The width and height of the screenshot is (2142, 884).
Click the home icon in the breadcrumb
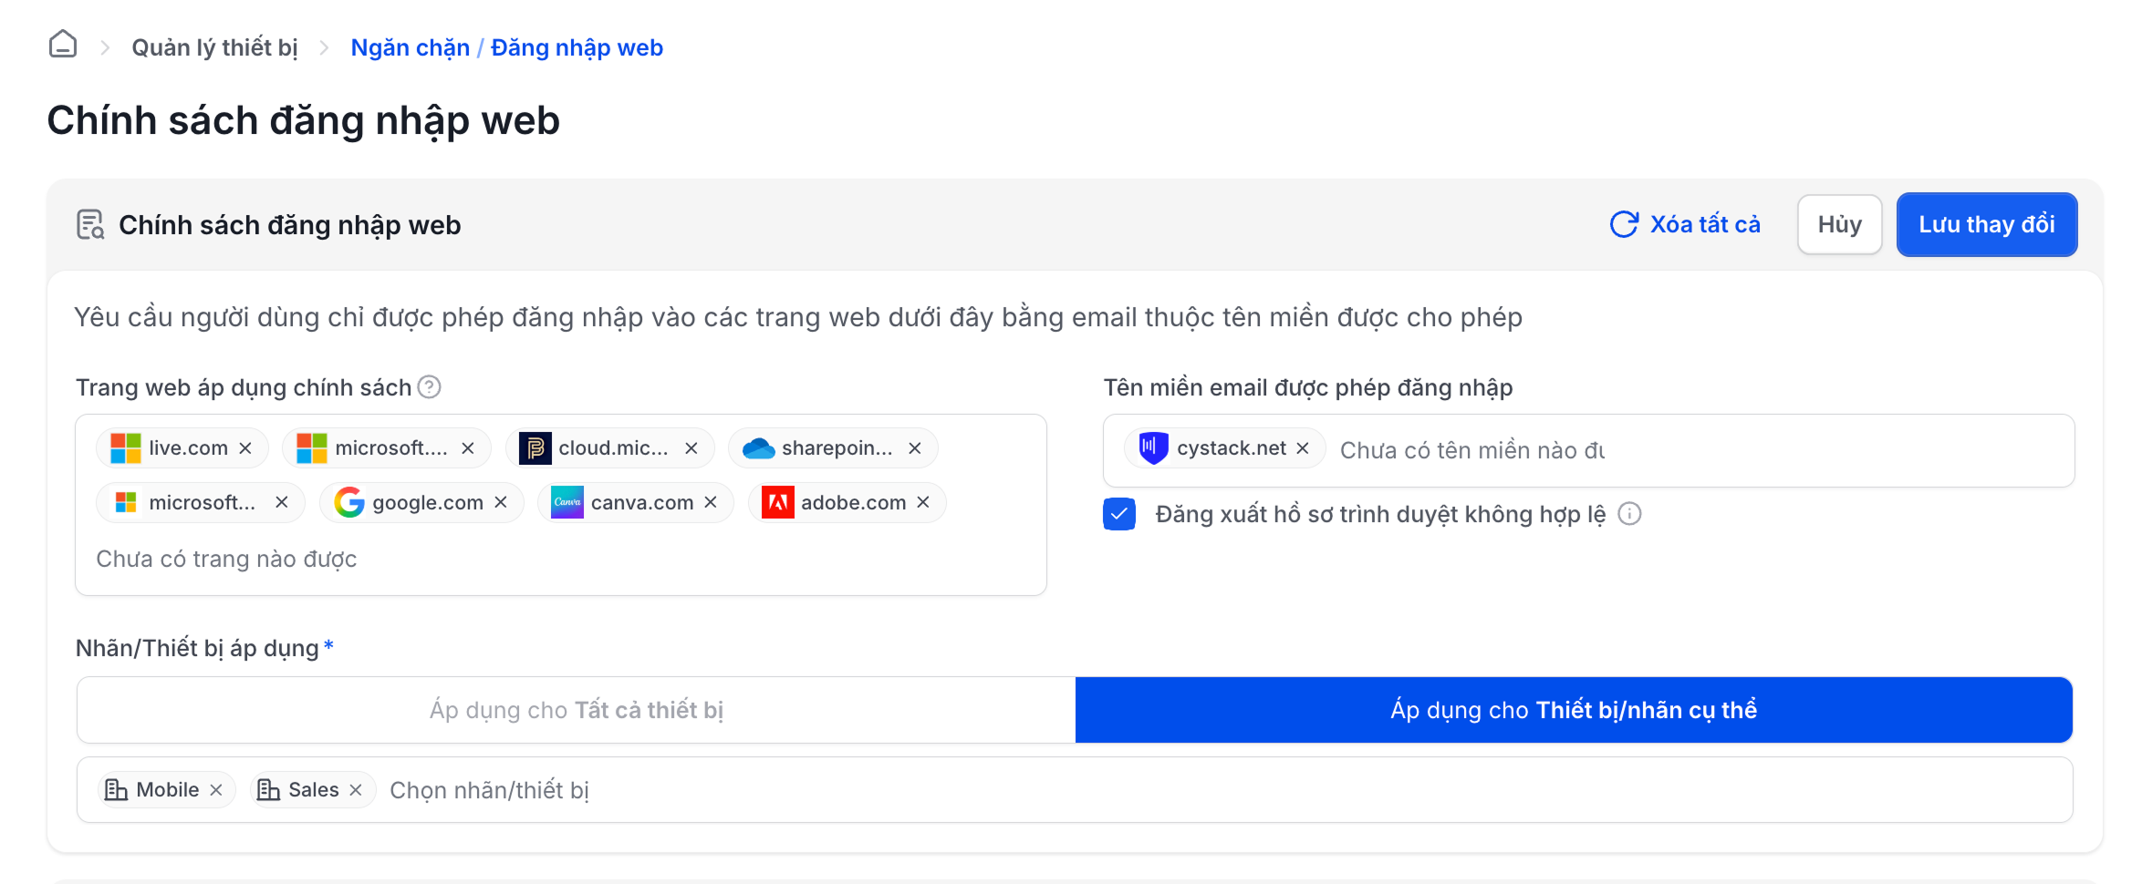click(62, 43)
